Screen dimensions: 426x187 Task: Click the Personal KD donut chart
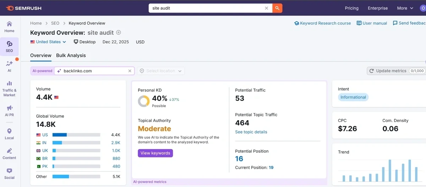click(x=144, y=101)
